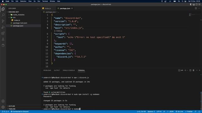The image size is (202, 113).
Task: Add a new terminal with plus icon
Action: coord(185,70)
